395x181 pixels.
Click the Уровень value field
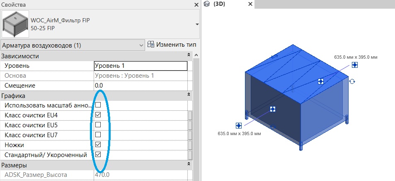click(x=141, y=66)
